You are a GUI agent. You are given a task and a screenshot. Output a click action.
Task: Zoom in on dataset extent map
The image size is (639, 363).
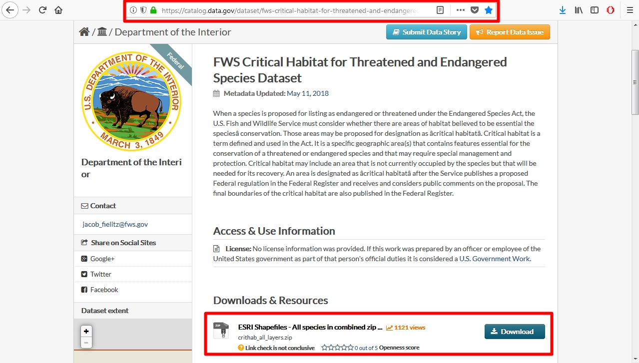[86, 331]
